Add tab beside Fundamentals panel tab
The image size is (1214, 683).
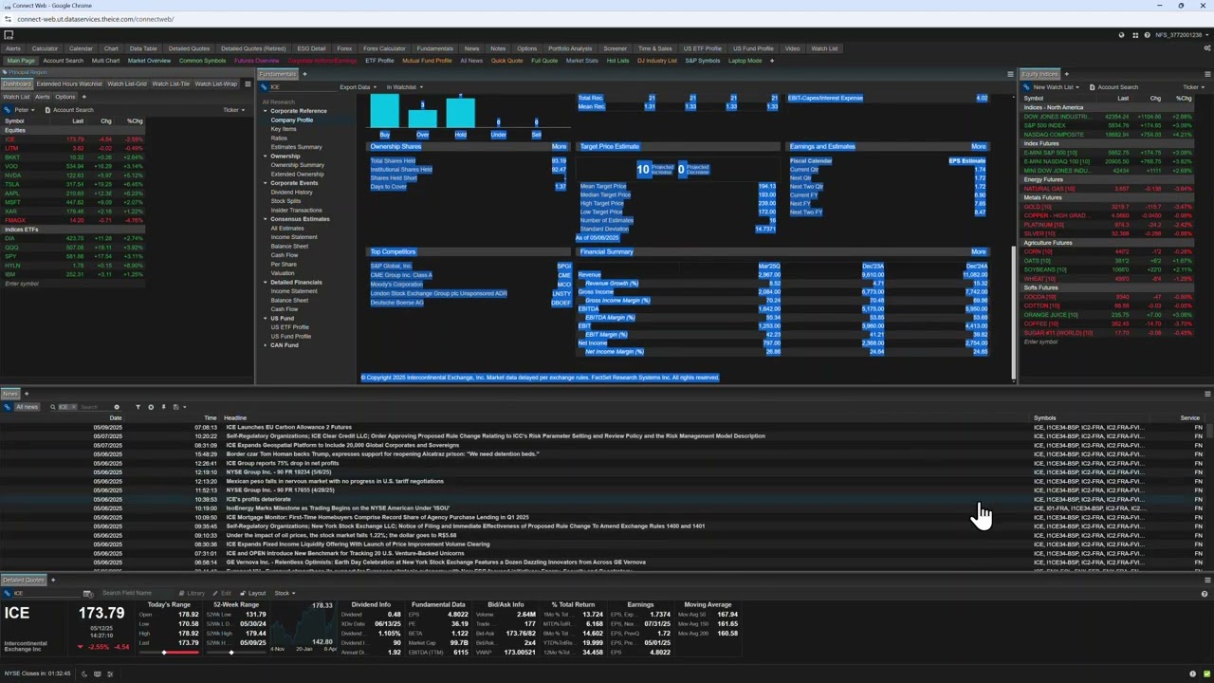[303, 74]
